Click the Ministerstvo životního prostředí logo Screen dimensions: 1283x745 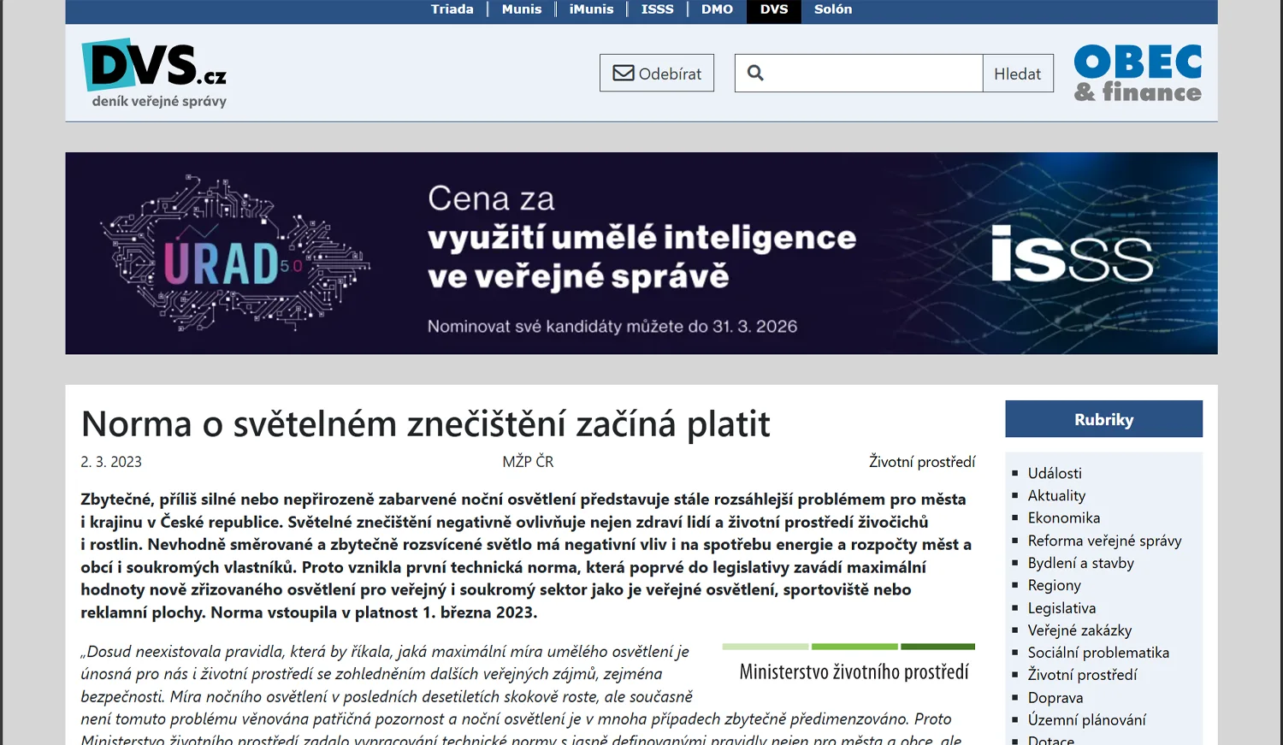tap(854, 671)
